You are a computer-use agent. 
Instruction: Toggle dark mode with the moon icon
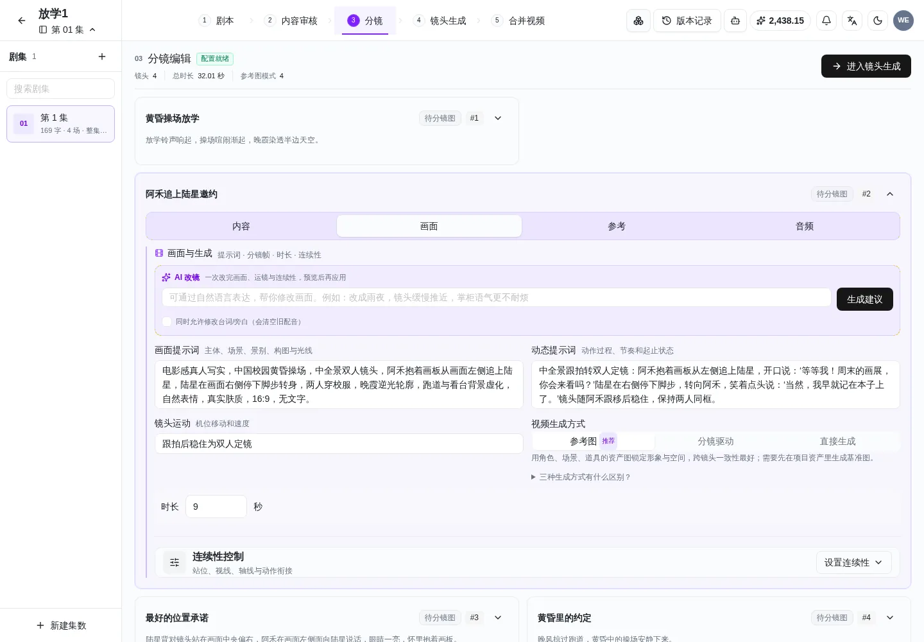pyautogui.click(x=878, y=21)
